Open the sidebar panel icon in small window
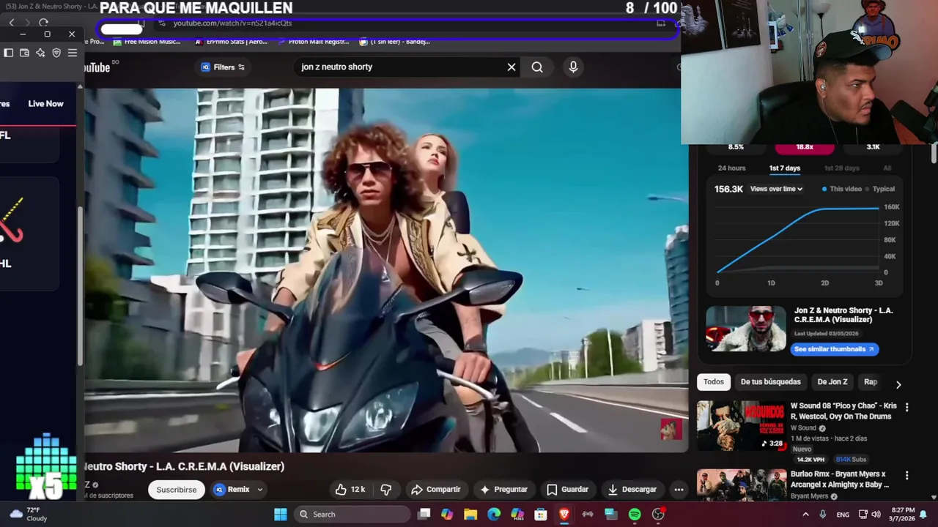 tap(8, 53)
